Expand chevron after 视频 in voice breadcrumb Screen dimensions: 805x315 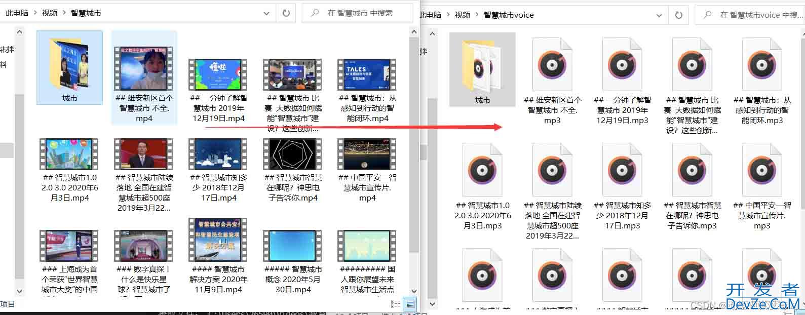click(477, 15)
